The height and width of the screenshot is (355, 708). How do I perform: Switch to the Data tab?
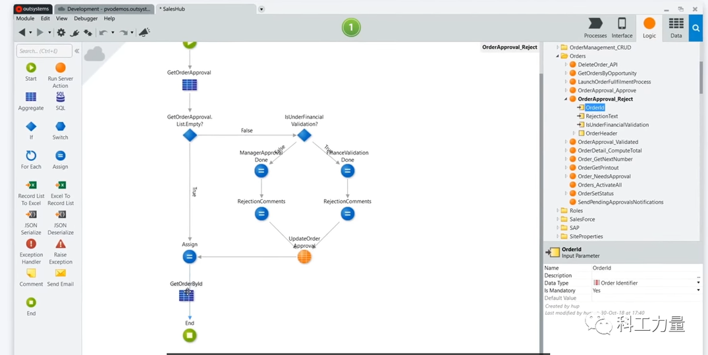pyautogui.click(x=676, y=28)
